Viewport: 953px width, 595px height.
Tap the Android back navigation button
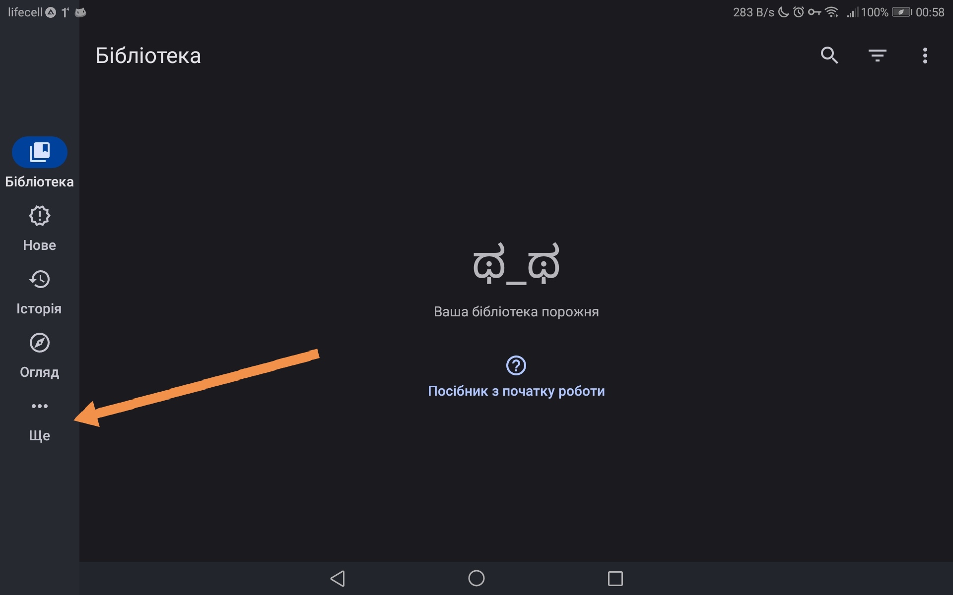click(338, 578)
